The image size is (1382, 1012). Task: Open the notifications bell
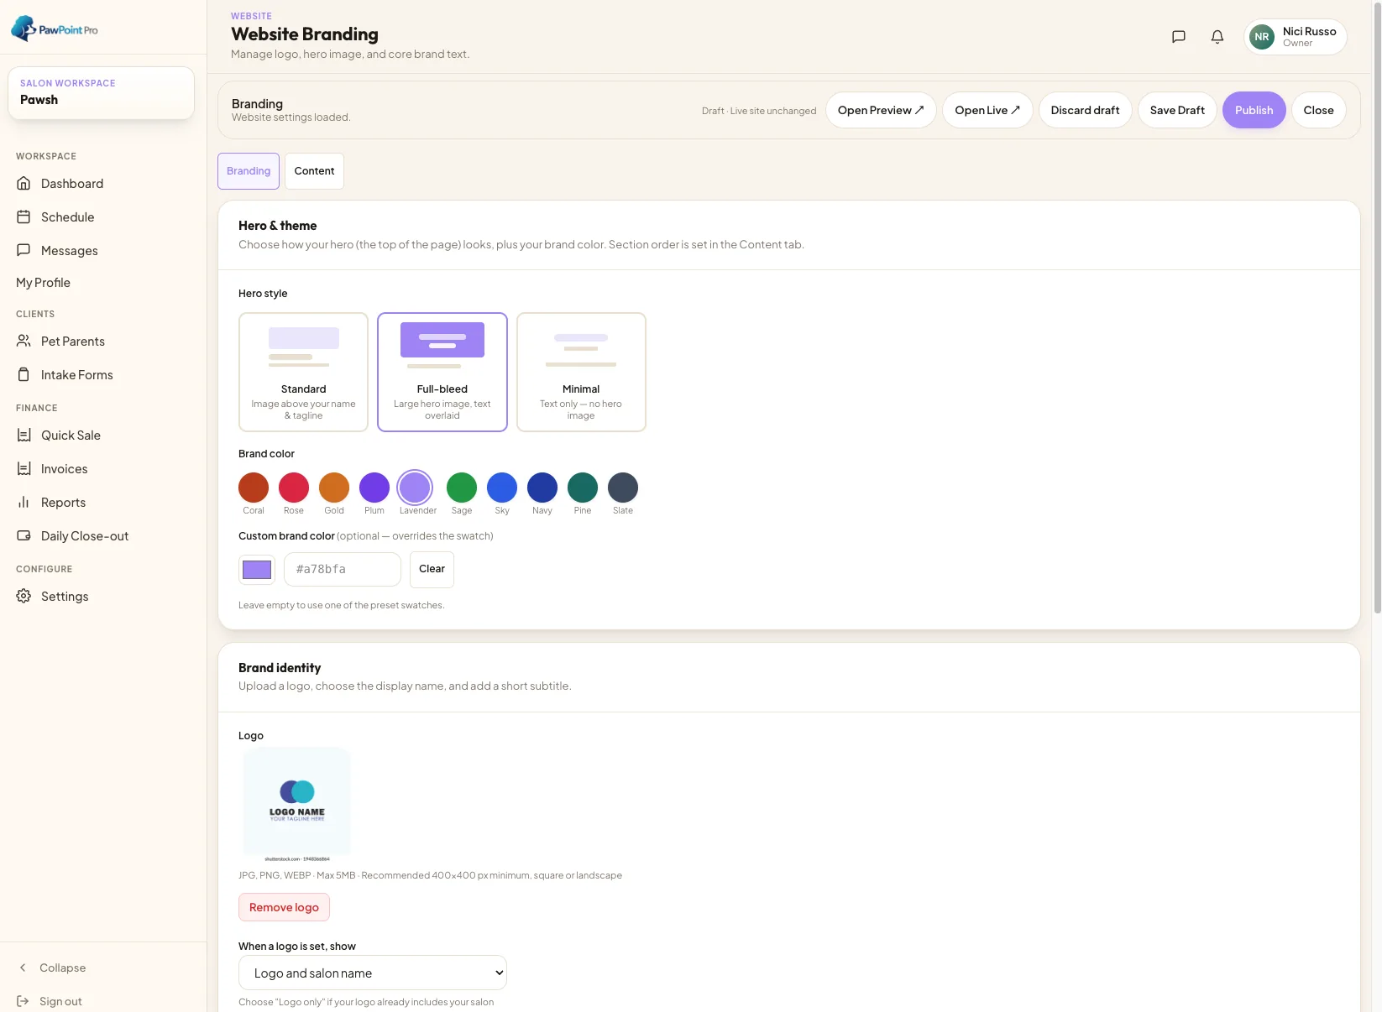[x=1217, y=37]
